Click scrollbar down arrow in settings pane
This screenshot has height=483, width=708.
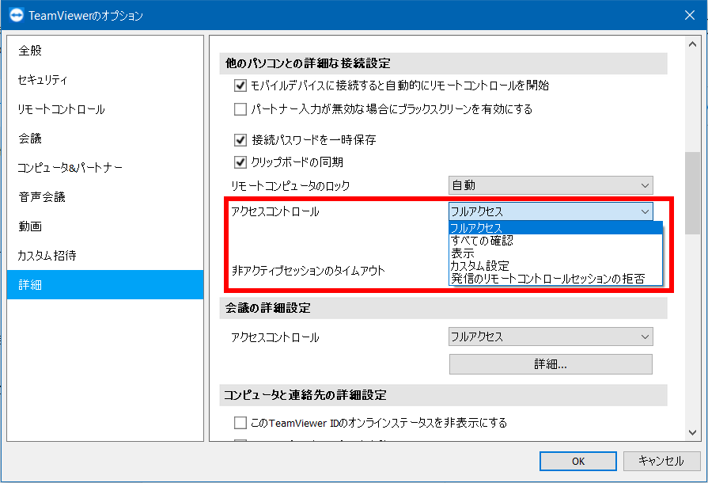coord(692,432)
